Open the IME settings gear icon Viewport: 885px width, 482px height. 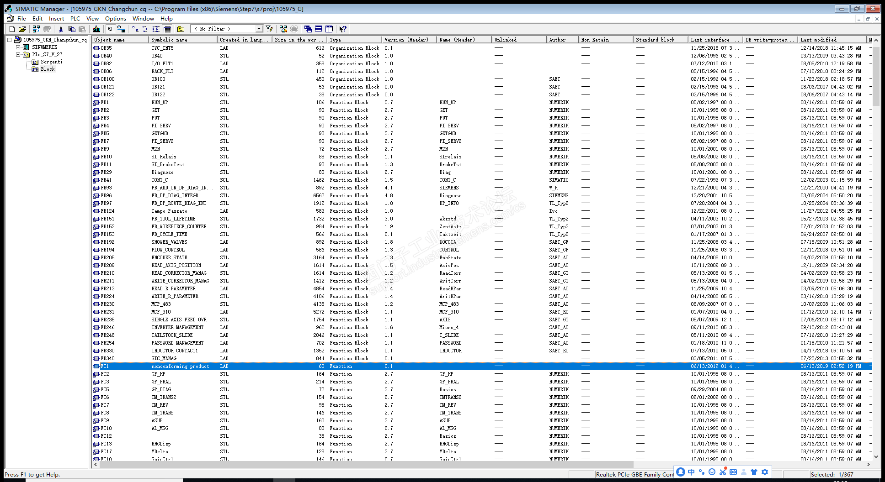[765, 472]
